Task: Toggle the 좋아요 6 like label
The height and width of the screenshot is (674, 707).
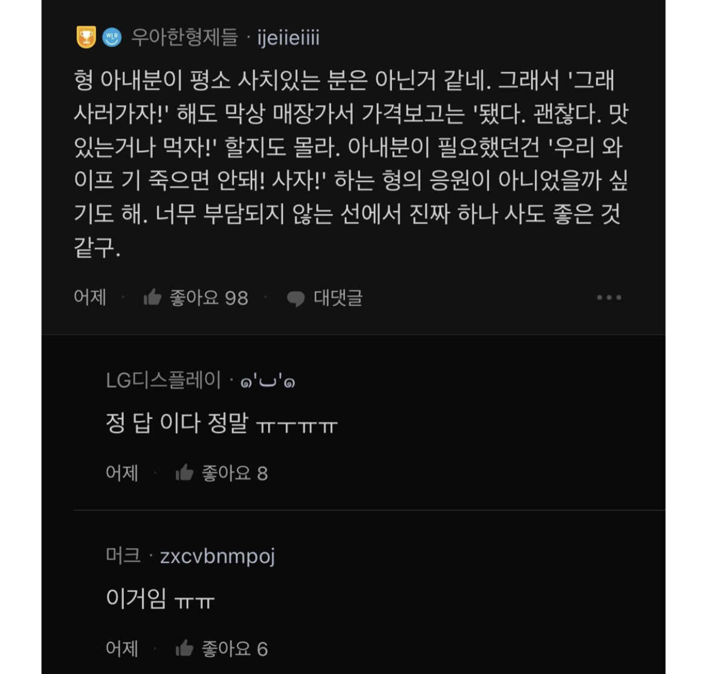Action: (234, 649)
